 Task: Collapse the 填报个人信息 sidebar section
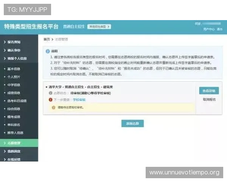pyautogui.click(x=19, y=58)
